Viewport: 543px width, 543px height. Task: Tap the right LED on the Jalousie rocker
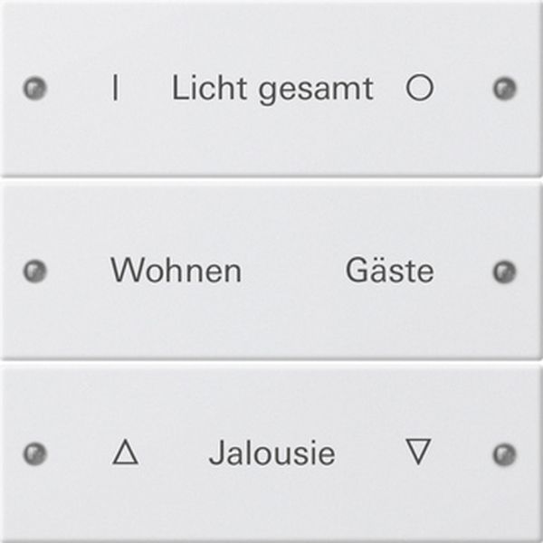click(504, 452)
